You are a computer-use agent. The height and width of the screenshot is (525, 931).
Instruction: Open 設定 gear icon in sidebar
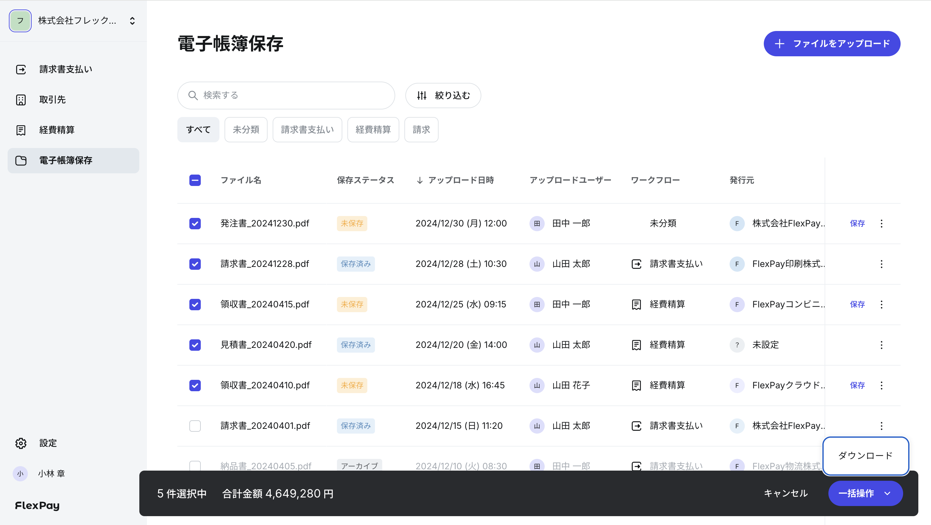[x=21, y=443]
